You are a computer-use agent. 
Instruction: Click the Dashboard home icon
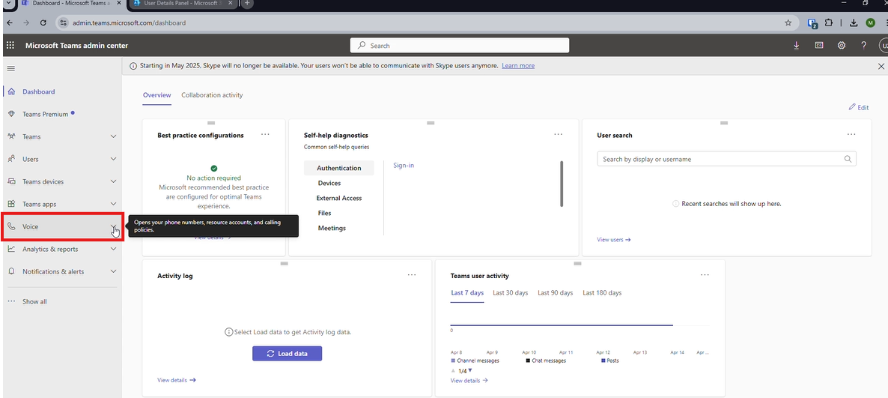(x=11, y=91)
